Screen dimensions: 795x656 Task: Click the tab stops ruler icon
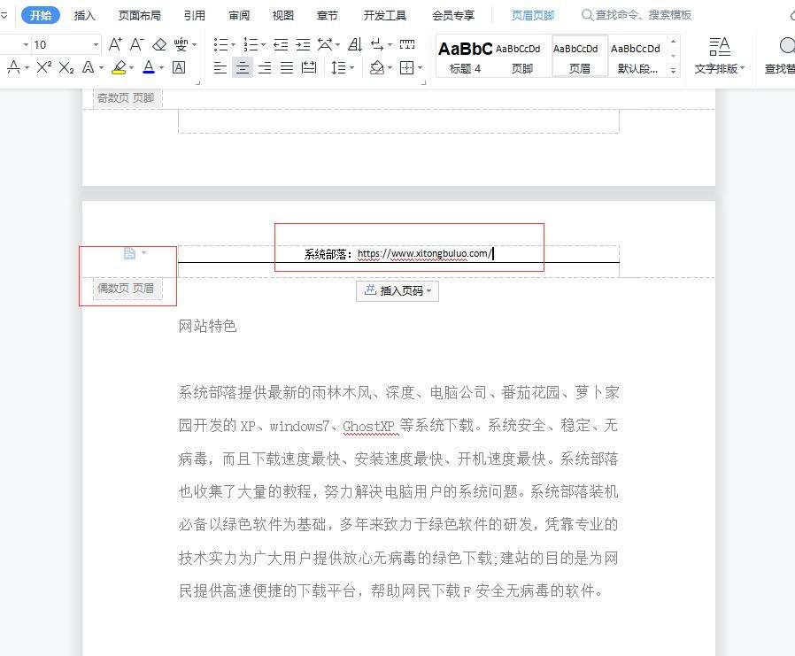click(x=407, y=44)
